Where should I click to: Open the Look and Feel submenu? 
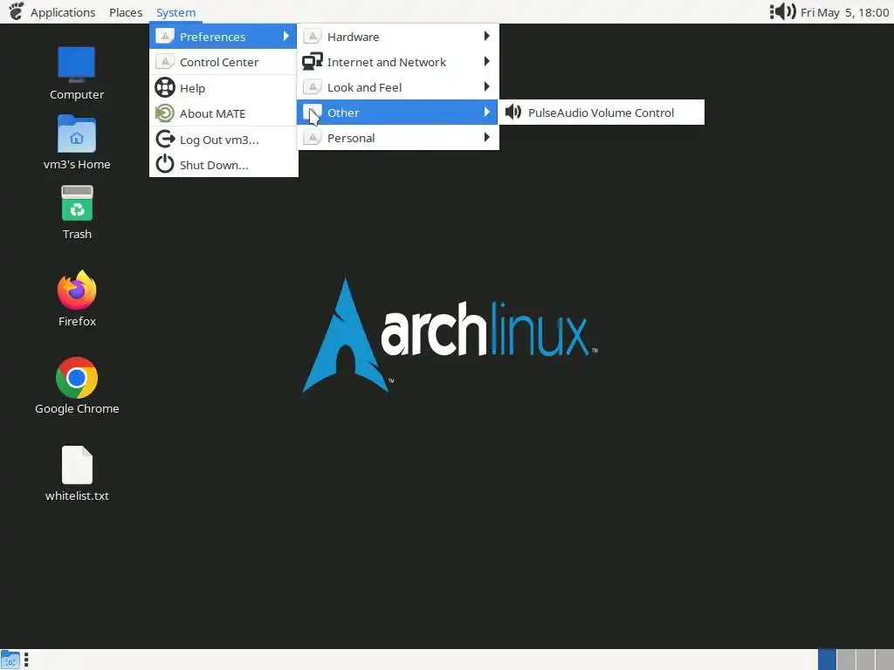pyautogui.click(x=398, y=87)
